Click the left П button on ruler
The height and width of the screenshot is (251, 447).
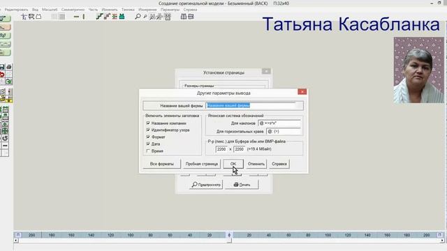click(18, 235)
